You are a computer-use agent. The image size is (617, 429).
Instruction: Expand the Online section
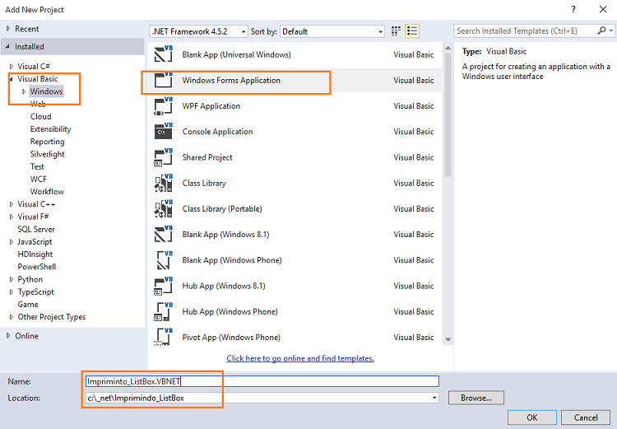point(8,336)
